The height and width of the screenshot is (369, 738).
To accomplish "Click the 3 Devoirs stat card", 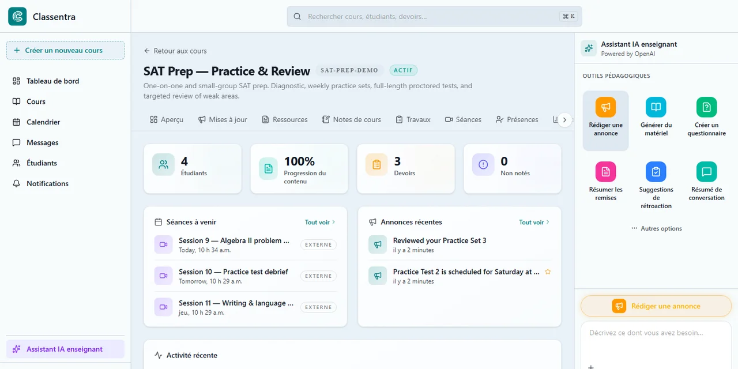I will (x=406, y=168).
